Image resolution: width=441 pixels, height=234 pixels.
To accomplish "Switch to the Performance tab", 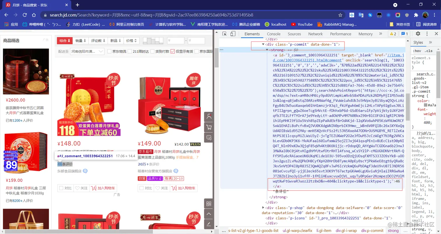I will (x=341, y=34).
